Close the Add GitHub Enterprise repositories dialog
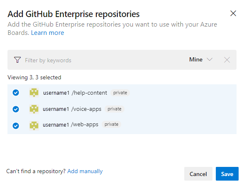The width and height of the screenshot is (249, 186). (233, 13)
